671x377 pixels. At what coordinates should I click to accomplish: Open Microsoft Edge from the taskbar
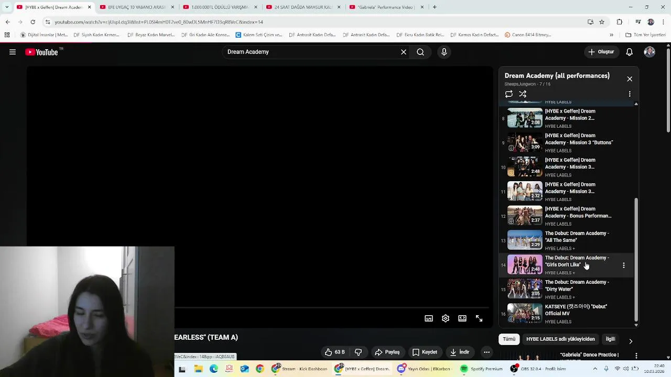214,369
